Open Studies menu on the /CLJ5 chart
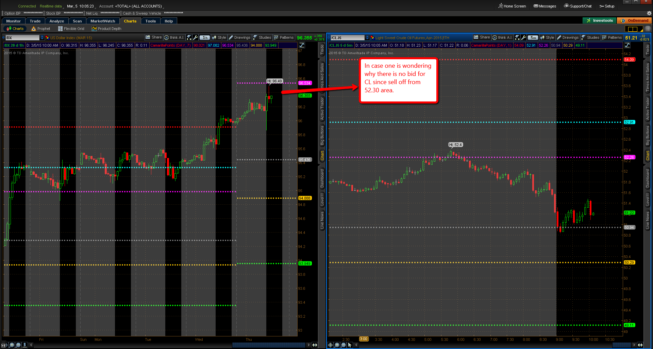 coord(590,37)
